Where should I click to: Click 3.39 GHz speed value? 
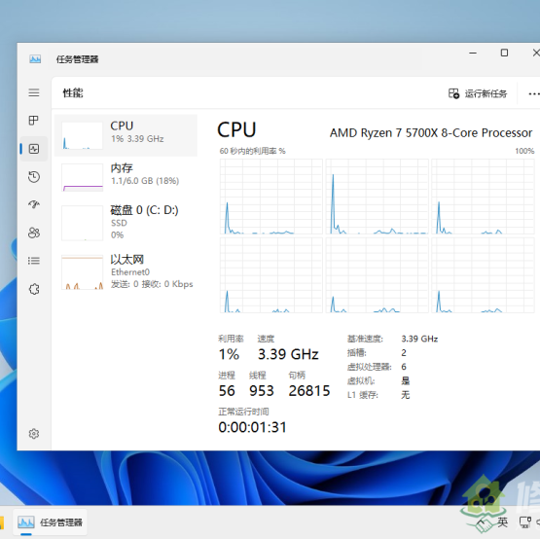[x=288, y=354]
